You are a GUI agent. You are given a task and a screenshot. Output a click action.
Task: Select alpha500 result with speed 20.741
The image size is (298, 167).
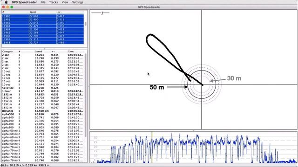(x=43, y=117)
